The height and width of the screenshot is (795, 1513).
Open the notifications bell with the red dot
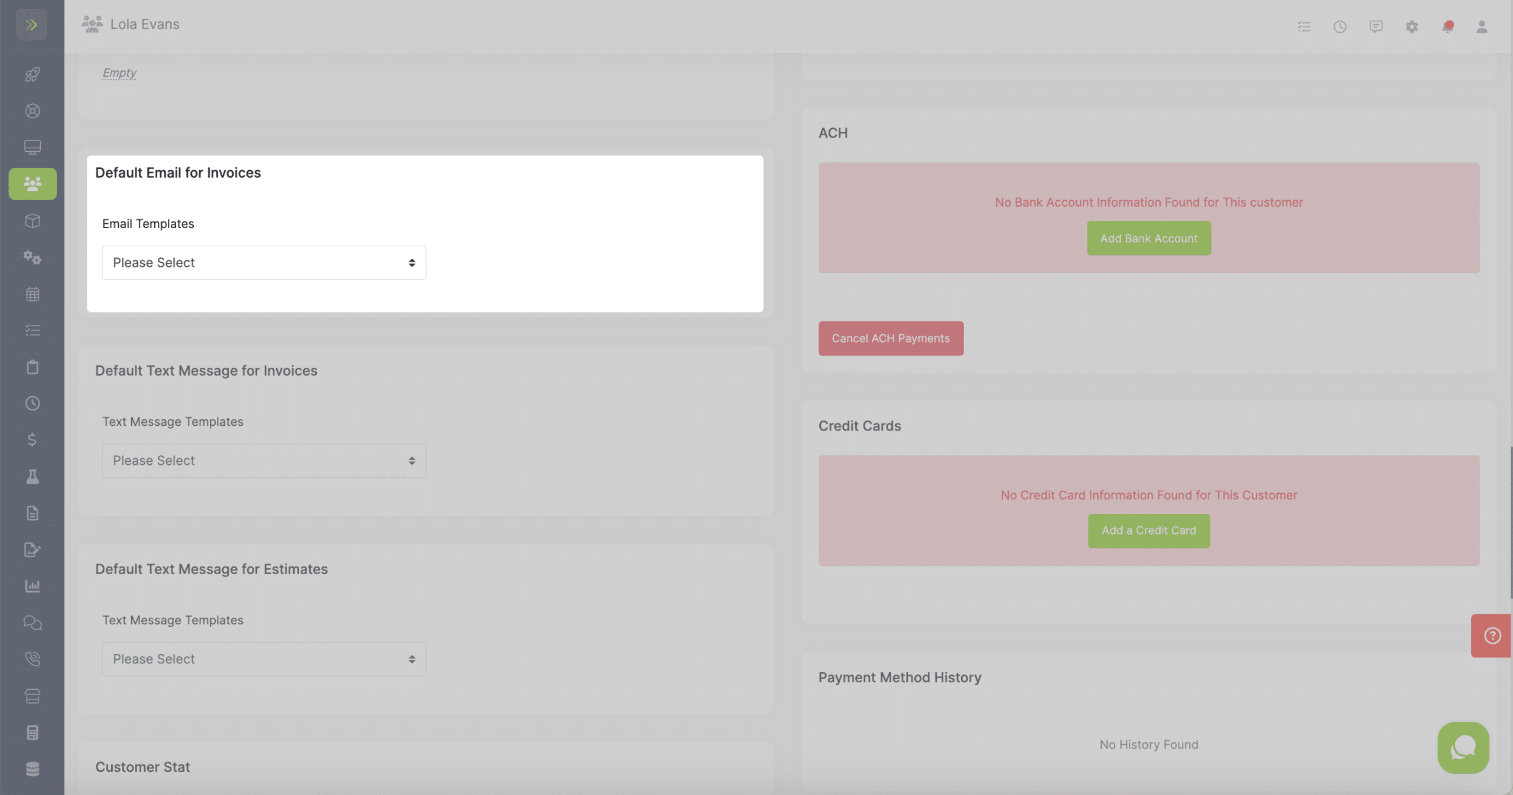[1447, 27]
